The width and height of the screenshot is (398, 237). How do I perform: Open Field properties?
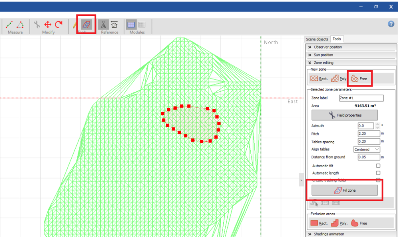344,115
